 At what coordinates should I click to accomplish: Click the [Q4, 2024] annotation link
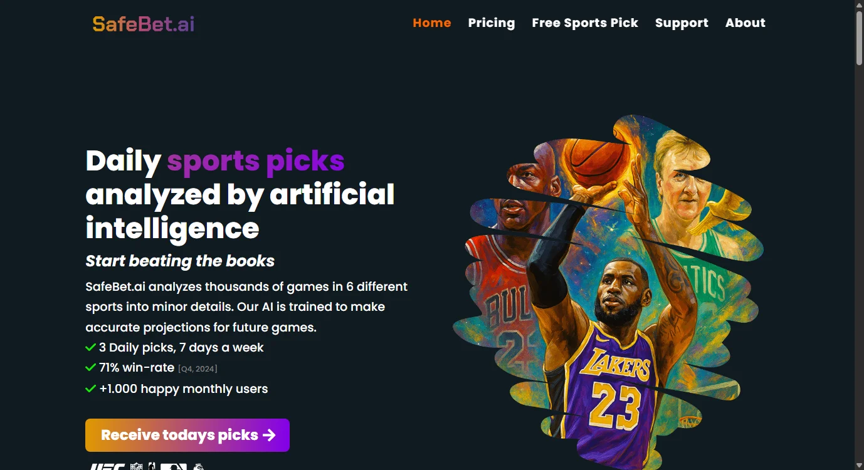pos(198,368)
